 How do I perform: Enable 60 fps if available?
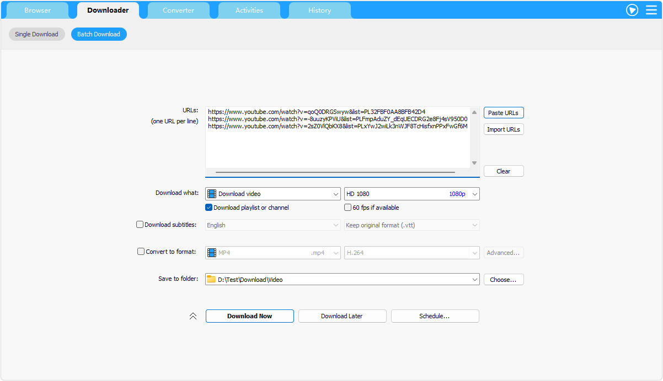click(348, 208)
